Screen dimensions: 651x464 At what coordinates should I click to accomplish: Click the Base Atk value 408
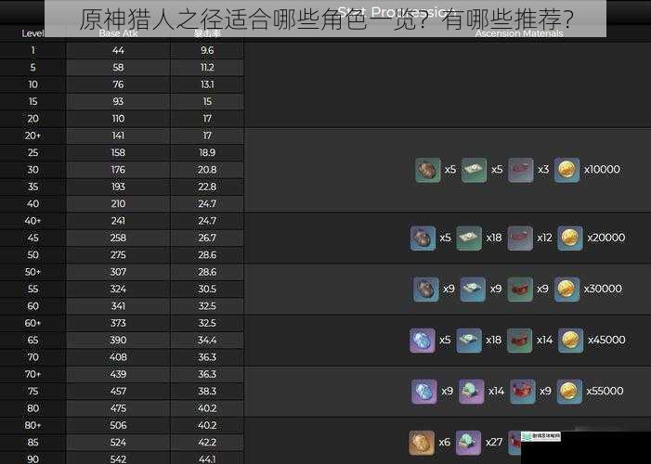coord(118,357)
